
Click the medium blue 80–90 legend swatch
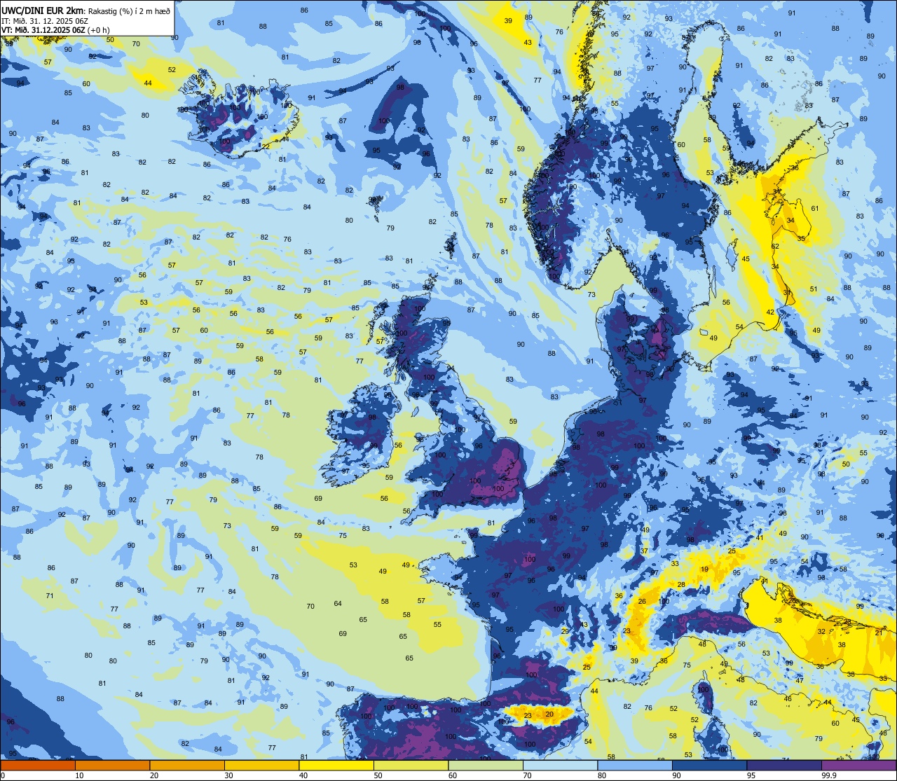coord(635,765)
